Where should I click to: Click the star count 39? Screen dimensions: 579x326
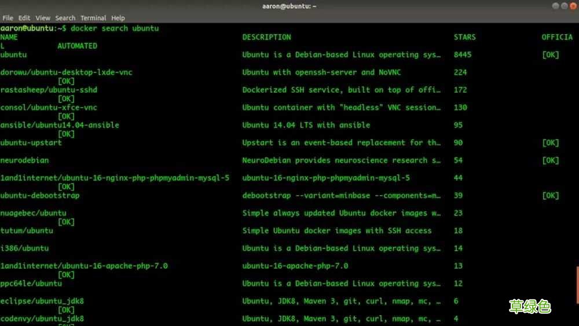[x=458, y=196]
